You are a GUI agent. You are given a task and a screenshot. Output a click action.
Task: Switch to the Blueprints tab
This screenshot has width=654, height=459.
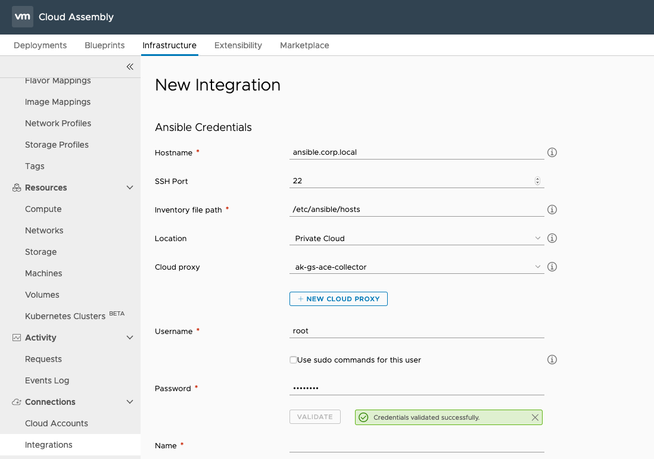click(x=105, y=45)
